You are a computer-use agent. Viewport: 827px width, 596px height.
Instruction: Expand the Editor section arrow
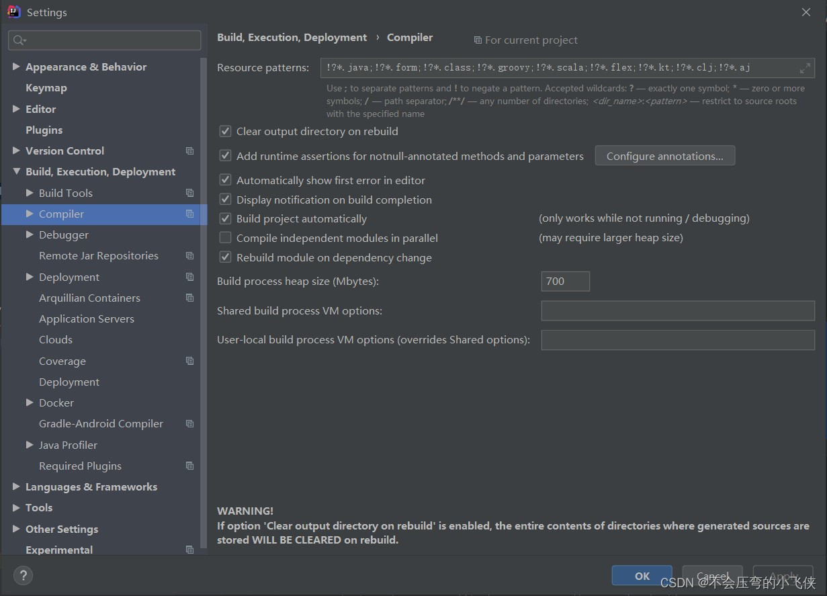(16, 109)
